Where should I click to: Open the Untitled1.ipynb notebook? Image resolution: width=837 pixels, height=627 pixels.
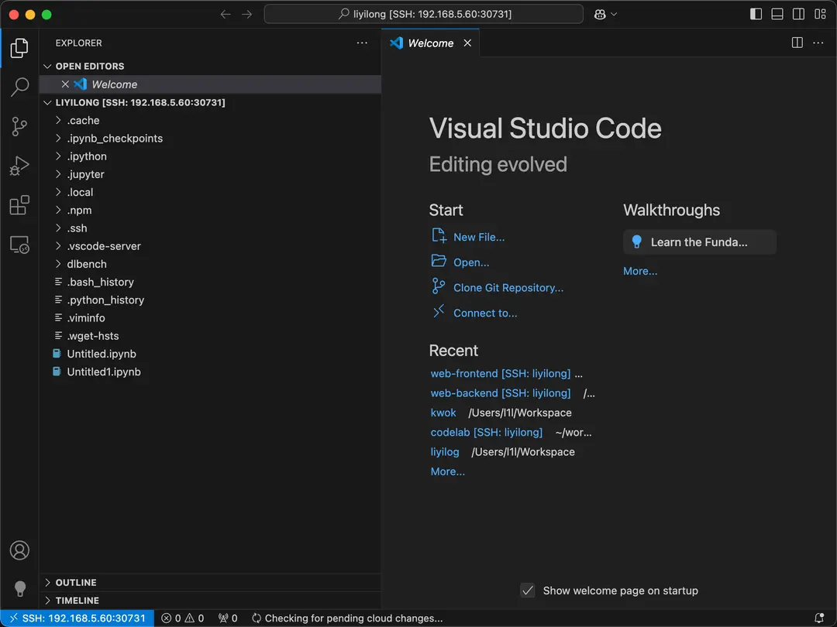click(210, 372)
